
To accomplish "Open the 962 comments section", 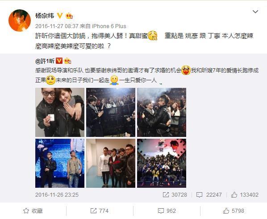I will coord(167,211).
